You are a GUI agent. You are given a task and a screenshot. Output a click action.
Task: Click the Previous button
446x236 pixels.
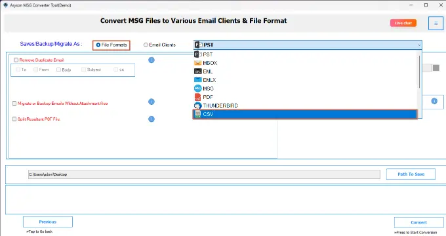(48, 222)
